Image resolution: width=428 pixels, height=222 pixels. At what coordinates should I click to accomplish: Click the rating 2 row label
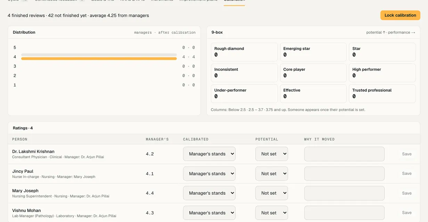coord(15,76)
